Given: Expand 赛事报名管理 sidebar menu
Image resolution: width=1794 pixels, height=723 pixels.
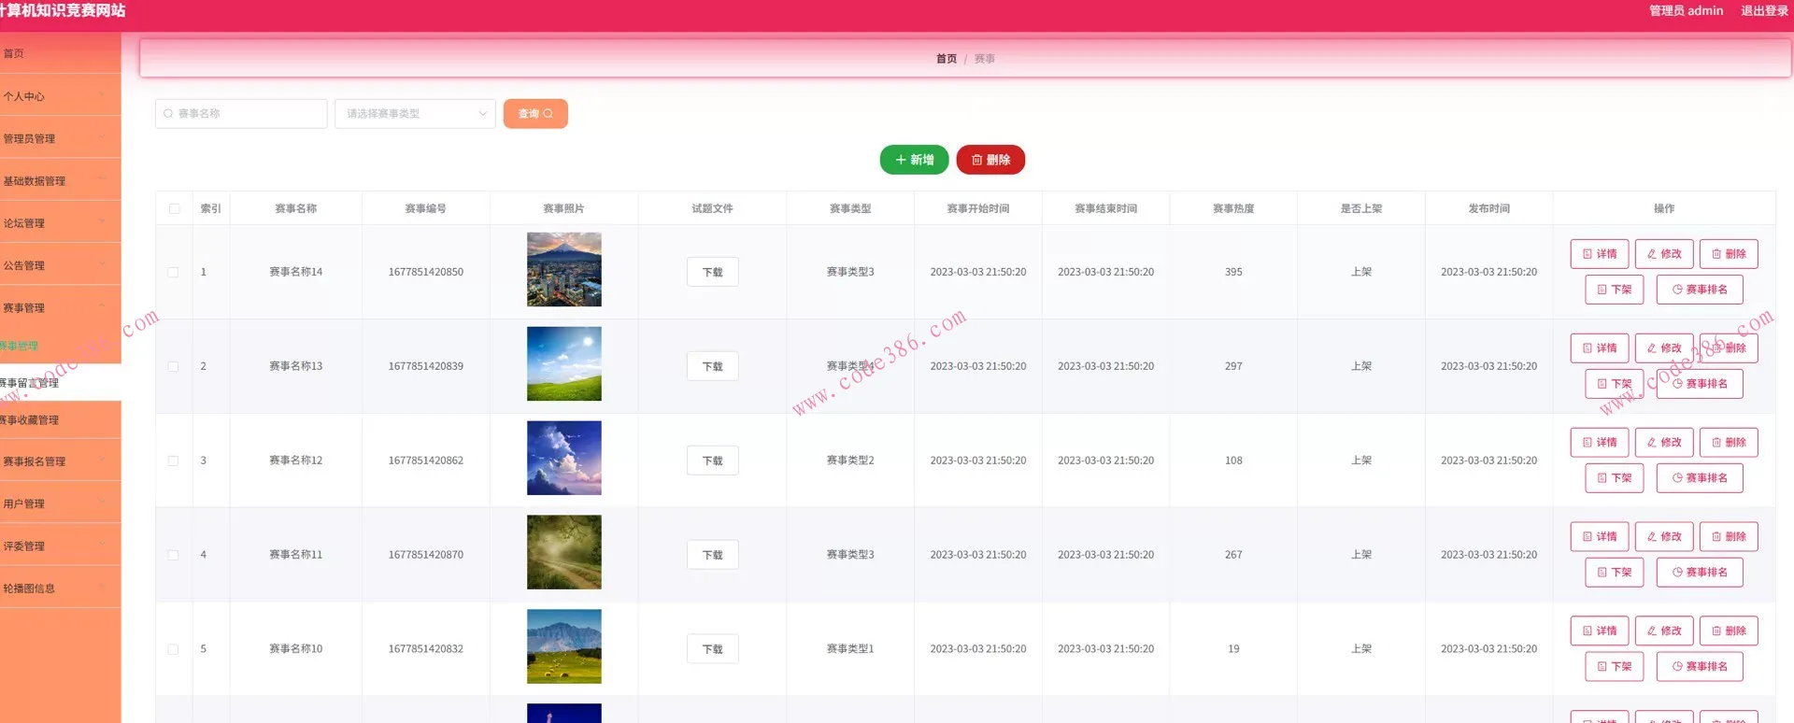Looking at the screenshot, I should pos(60,461).
